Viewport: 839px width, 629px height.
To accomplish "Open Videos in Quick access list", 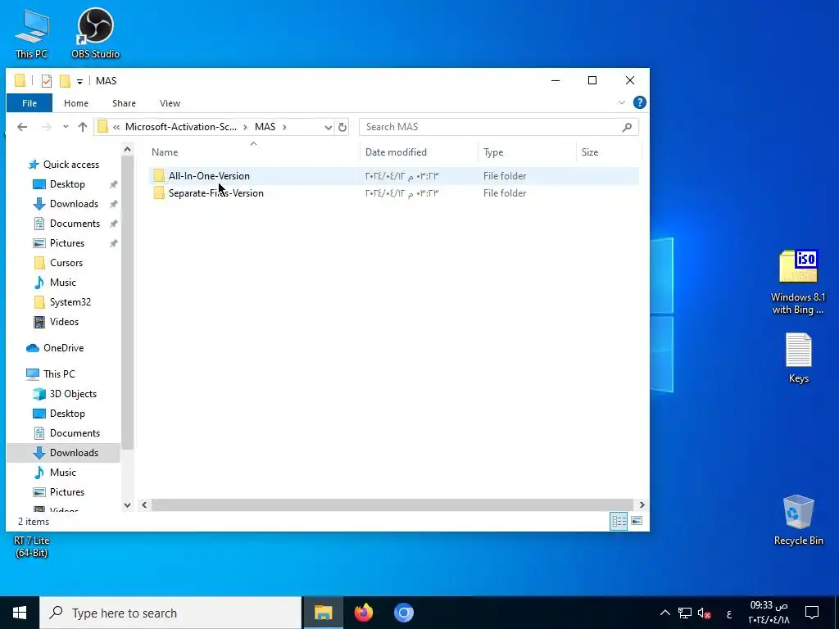I will tap(64, 322).
